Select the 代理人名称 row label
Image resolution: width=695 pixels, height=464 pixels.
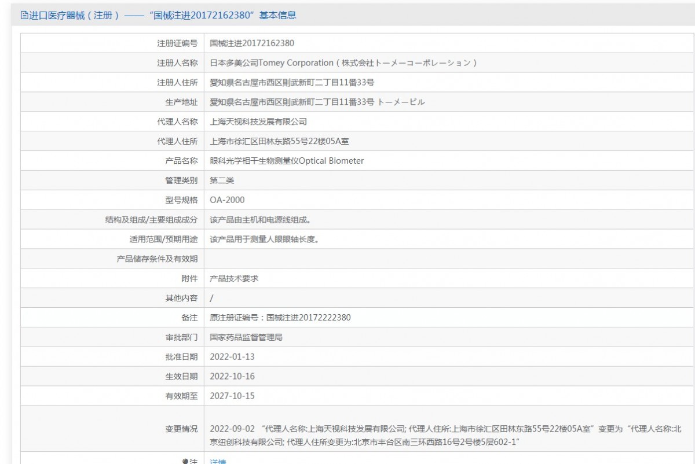tap(177, 121)
